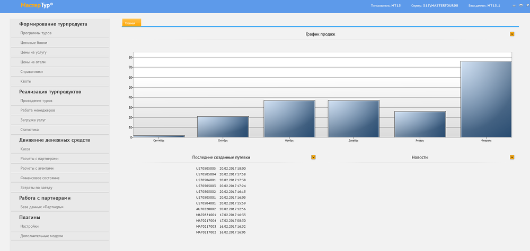The height and width of the screenshot is (251, 530).
Task: Open База данных «Партнеры»
Action: pos(42,207)
